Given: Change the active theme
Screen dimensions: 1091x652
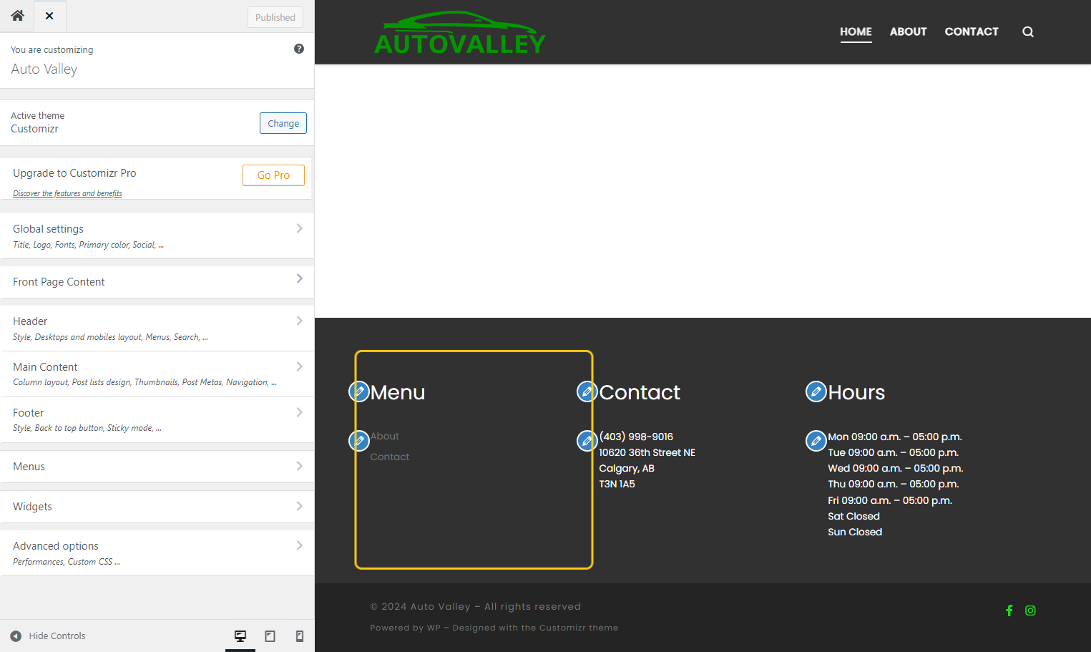Looking at the screenshot, I should point(283,123).
